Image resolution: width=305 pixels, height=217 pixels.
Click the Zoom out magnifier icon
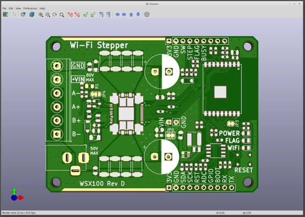tap(48, 14)
